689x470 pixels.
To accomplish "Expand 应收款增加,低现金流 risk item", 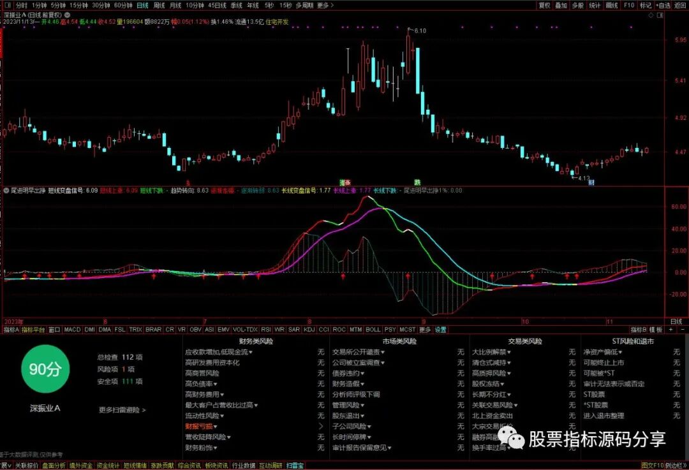I will pos(219,352).
